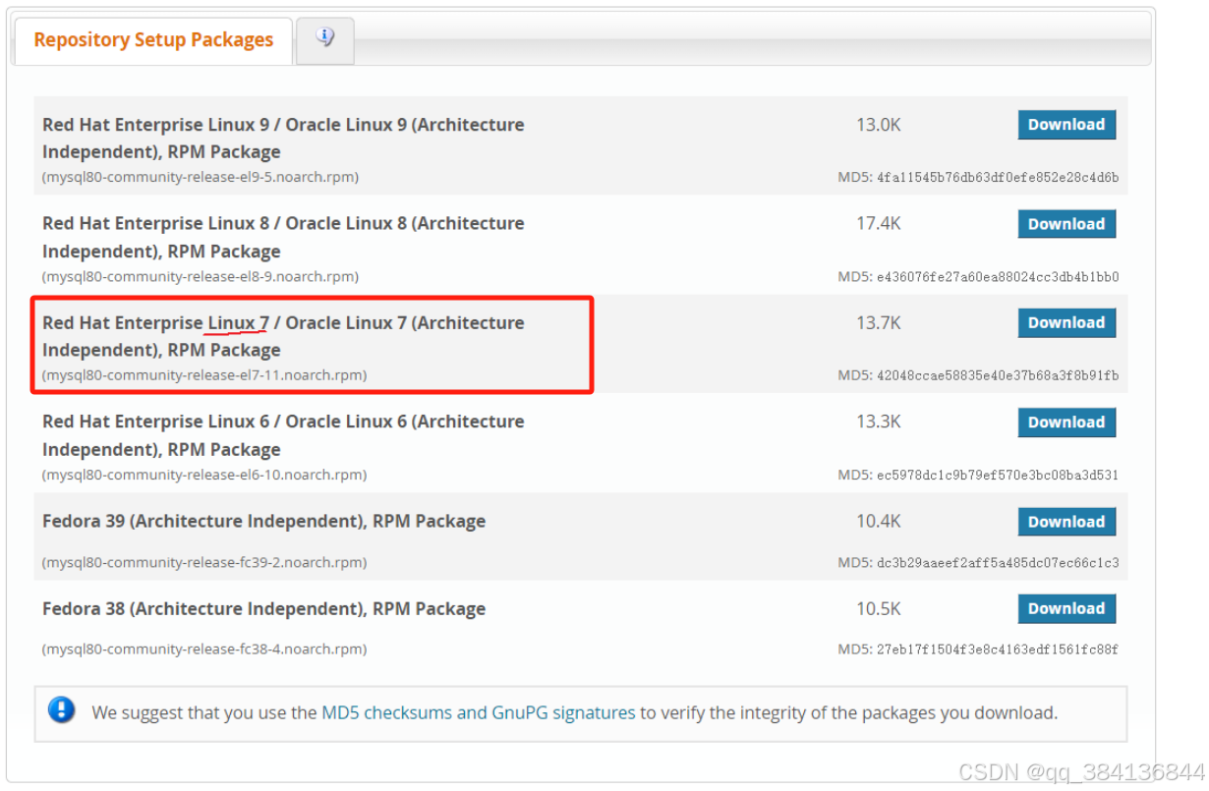
Task: Click the MD5 hash starting with e436076f
Action: tap(998, 277)
